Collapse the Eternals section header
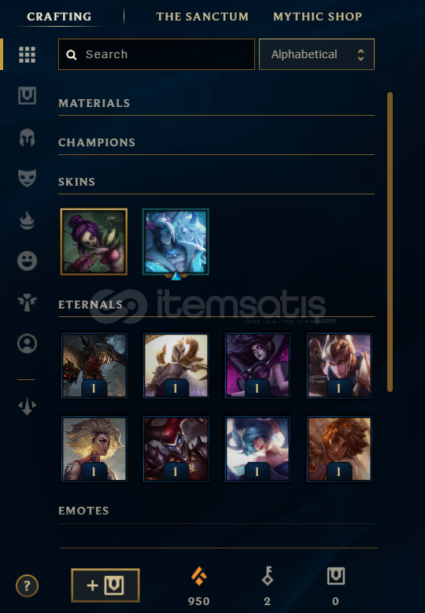 click(216, 305)
